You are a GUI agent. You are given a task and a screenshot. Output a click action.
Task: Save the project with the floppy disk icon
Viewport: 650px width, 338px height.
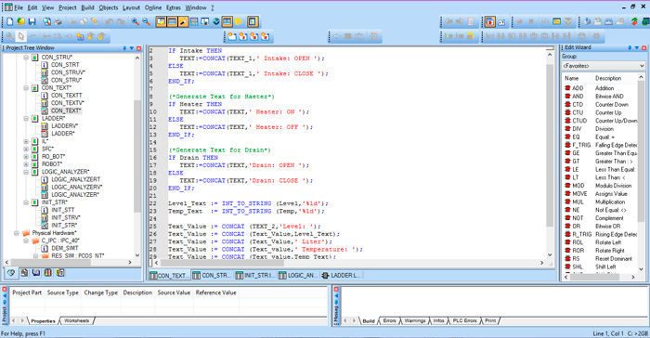point(32,21)
